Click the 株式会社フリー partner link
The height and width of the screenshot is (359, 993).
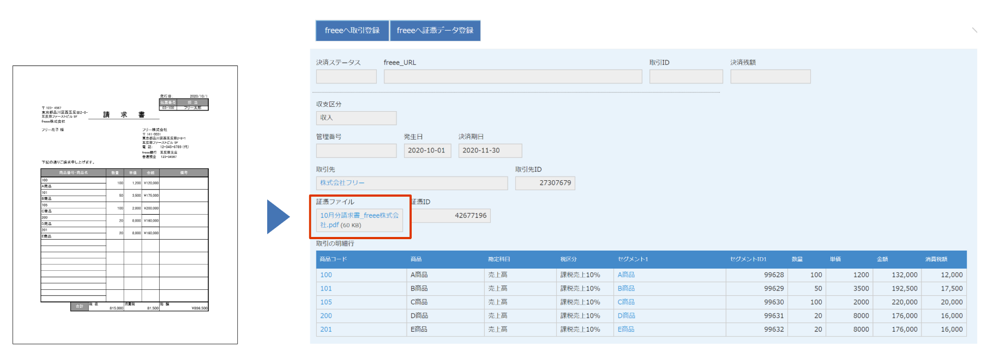(x=342, y=183)
